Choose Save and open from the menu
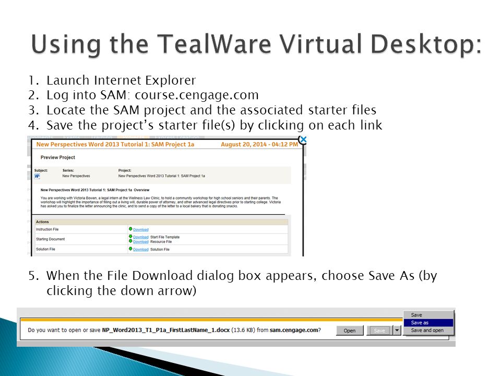501x376 pixels. pyautogui.click(x=428, y=330)
